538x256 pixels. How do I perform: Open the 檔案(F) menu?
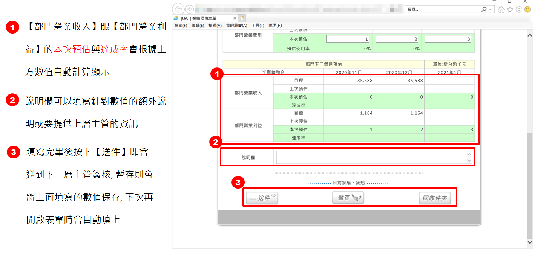tap(181, 26)
